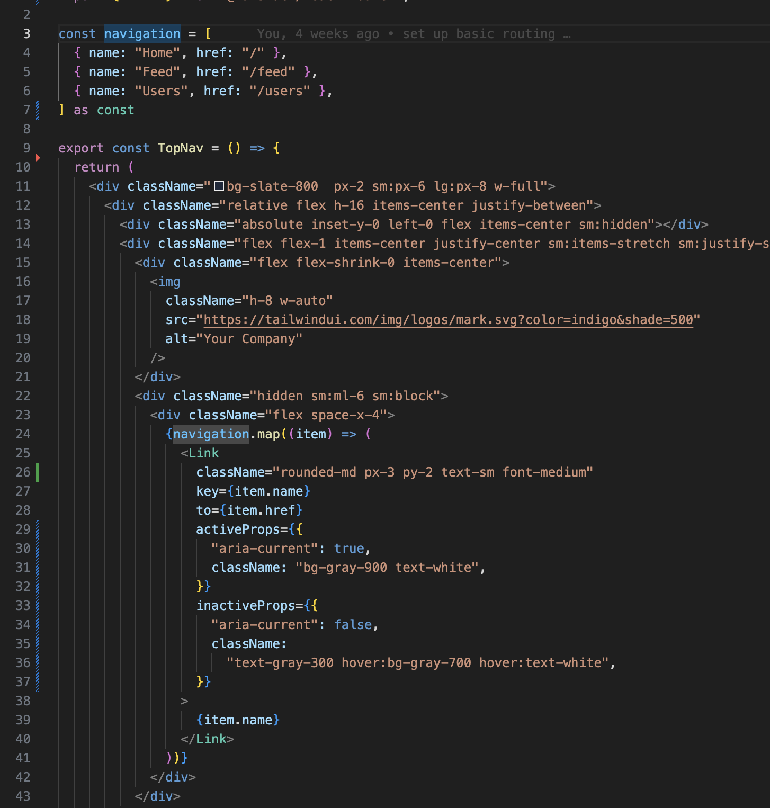Click the 'as const' assertion
Image resolution: width=770 pixels, height=808 pixels.
point(104,110)
